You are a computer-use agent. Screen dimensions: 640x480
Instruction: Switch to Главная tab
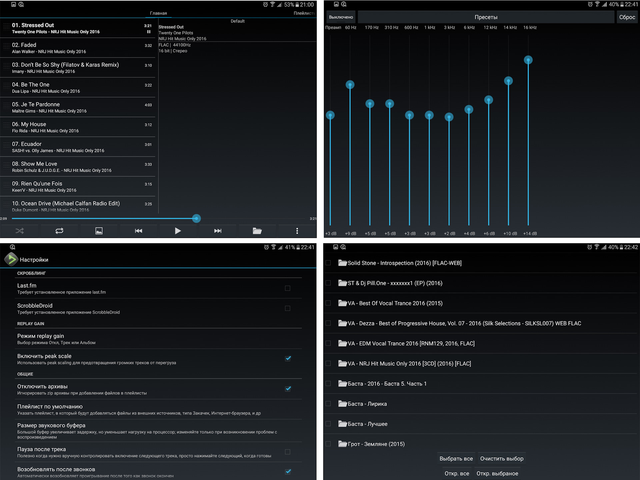(158, 13)
